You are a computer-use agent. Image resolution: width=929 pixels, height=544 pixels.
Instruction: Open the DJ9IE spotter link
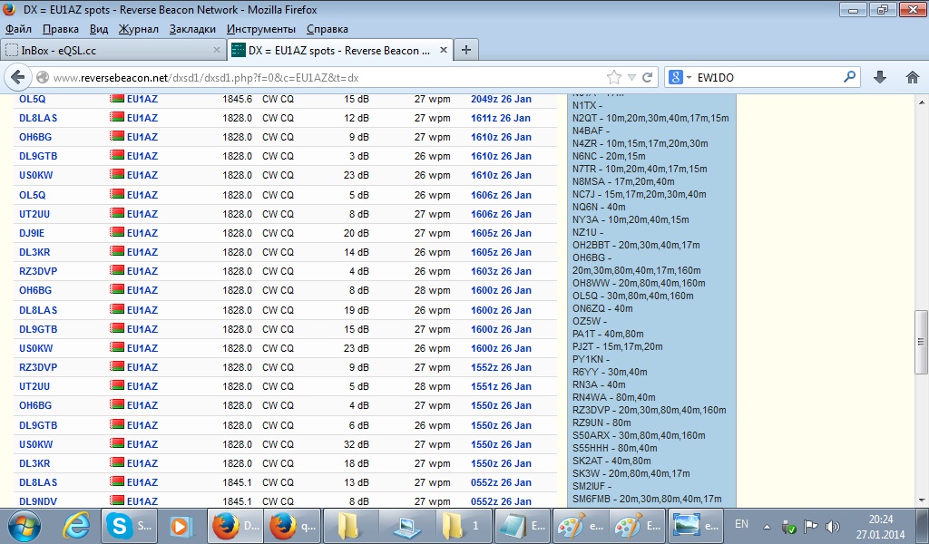pos(32,233)
